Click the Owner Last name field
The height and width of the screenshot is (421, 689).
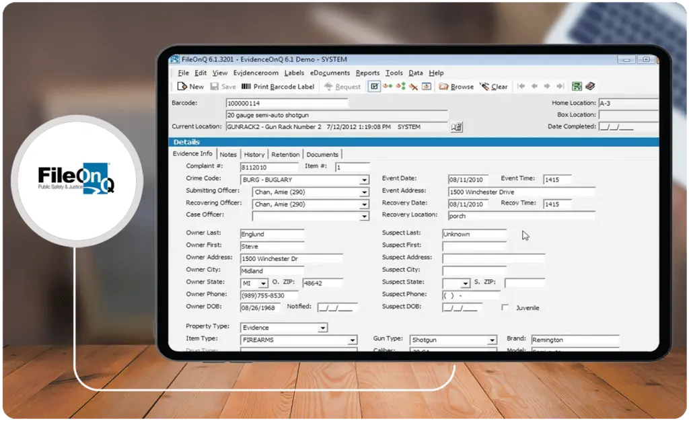click(x=272, y=234)
